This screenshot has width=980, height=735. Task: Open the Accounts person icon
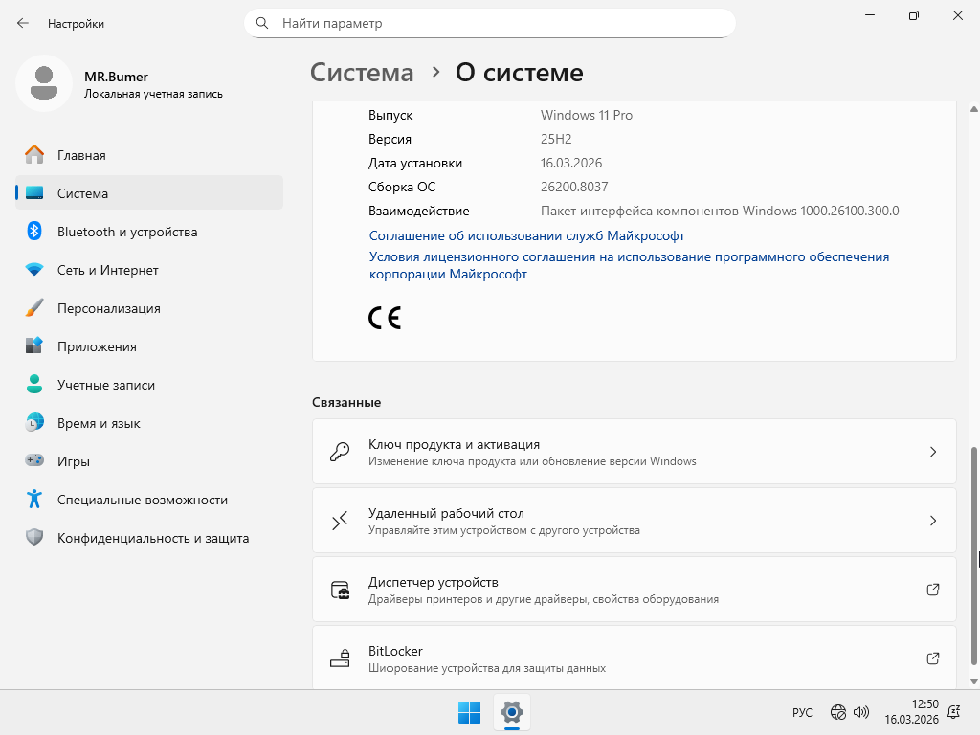tap(34, 385)
